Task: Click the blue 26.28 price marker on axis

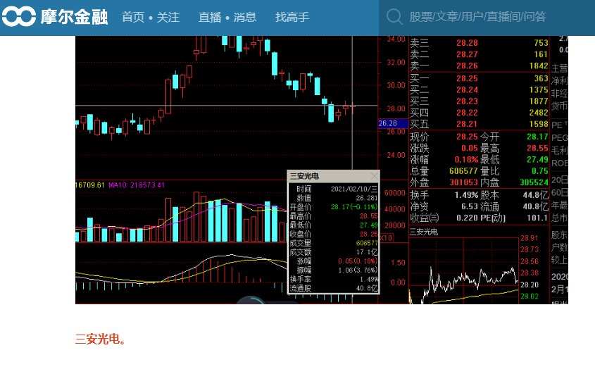Action: point(393,123)
